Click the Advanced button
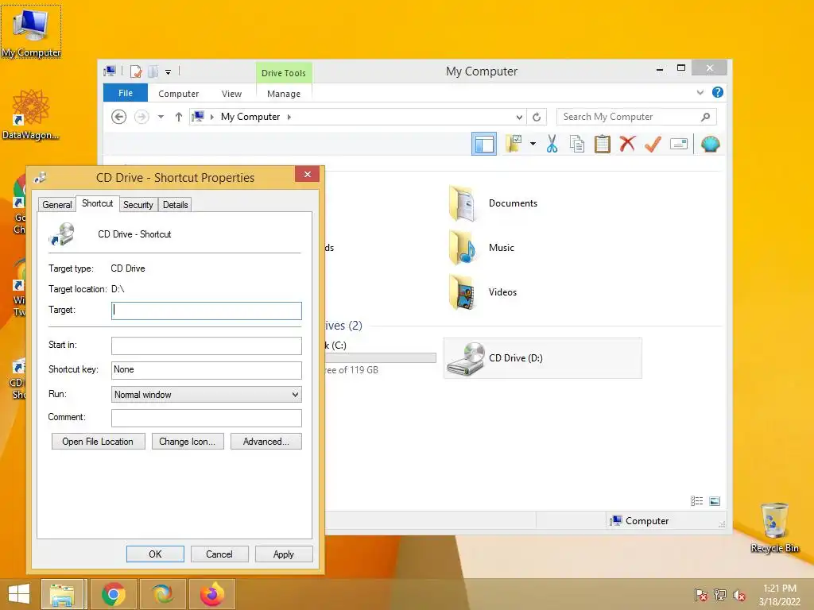This screenshot has width=814, height=610. click(266, 442)
